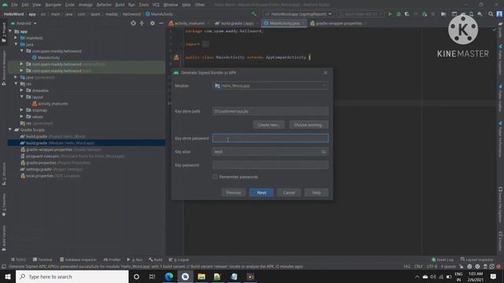Expand the values folder

point(22,117)
